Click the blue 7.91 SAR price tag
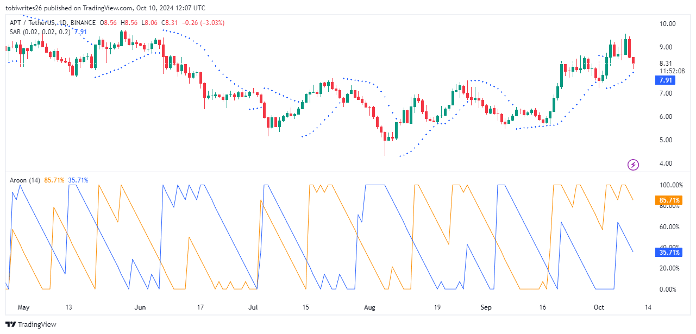Viewport: 696px width, 334px height. [666, 80]
